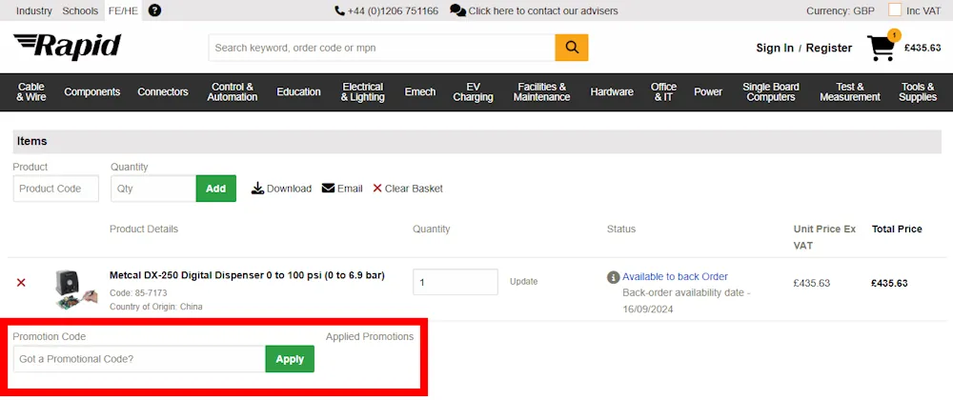The image size is (953, 400).
Task: Click the Applied Promotions label
Action: tap(370, 336)
